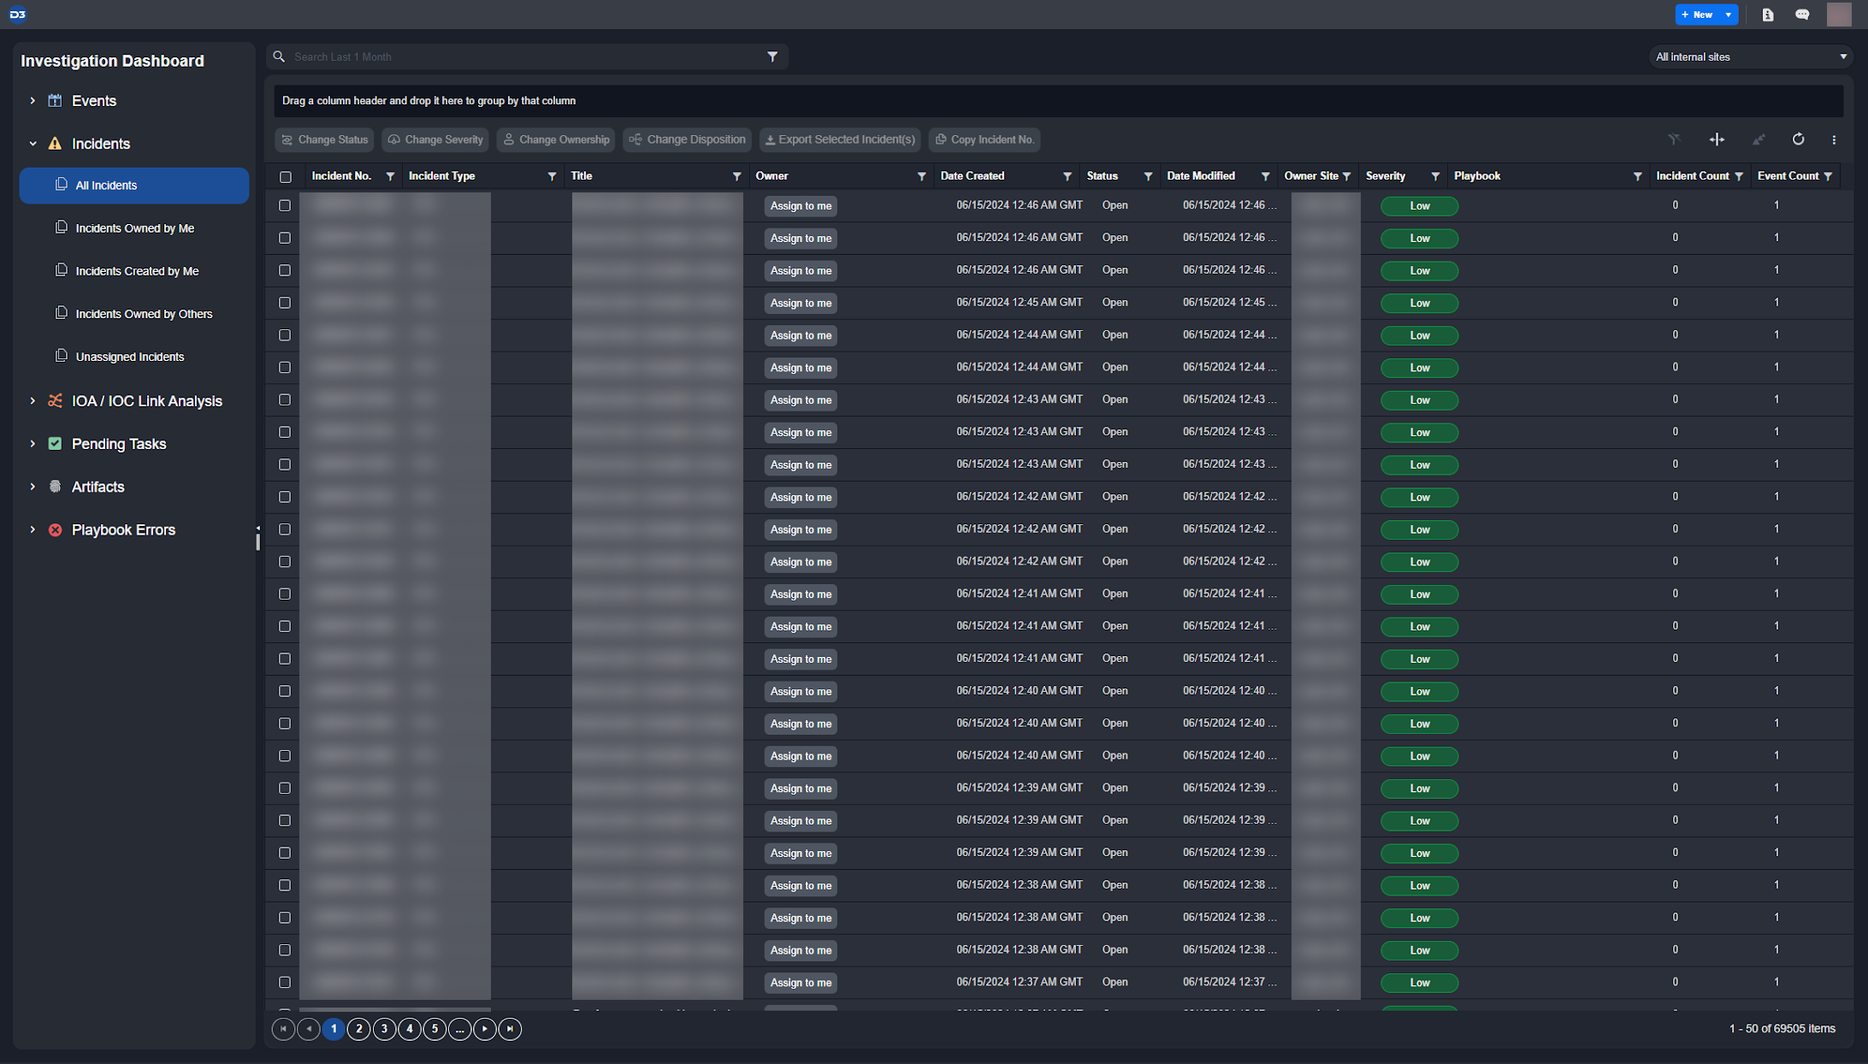Click the search bar filter funnel icon

(772, 56)
